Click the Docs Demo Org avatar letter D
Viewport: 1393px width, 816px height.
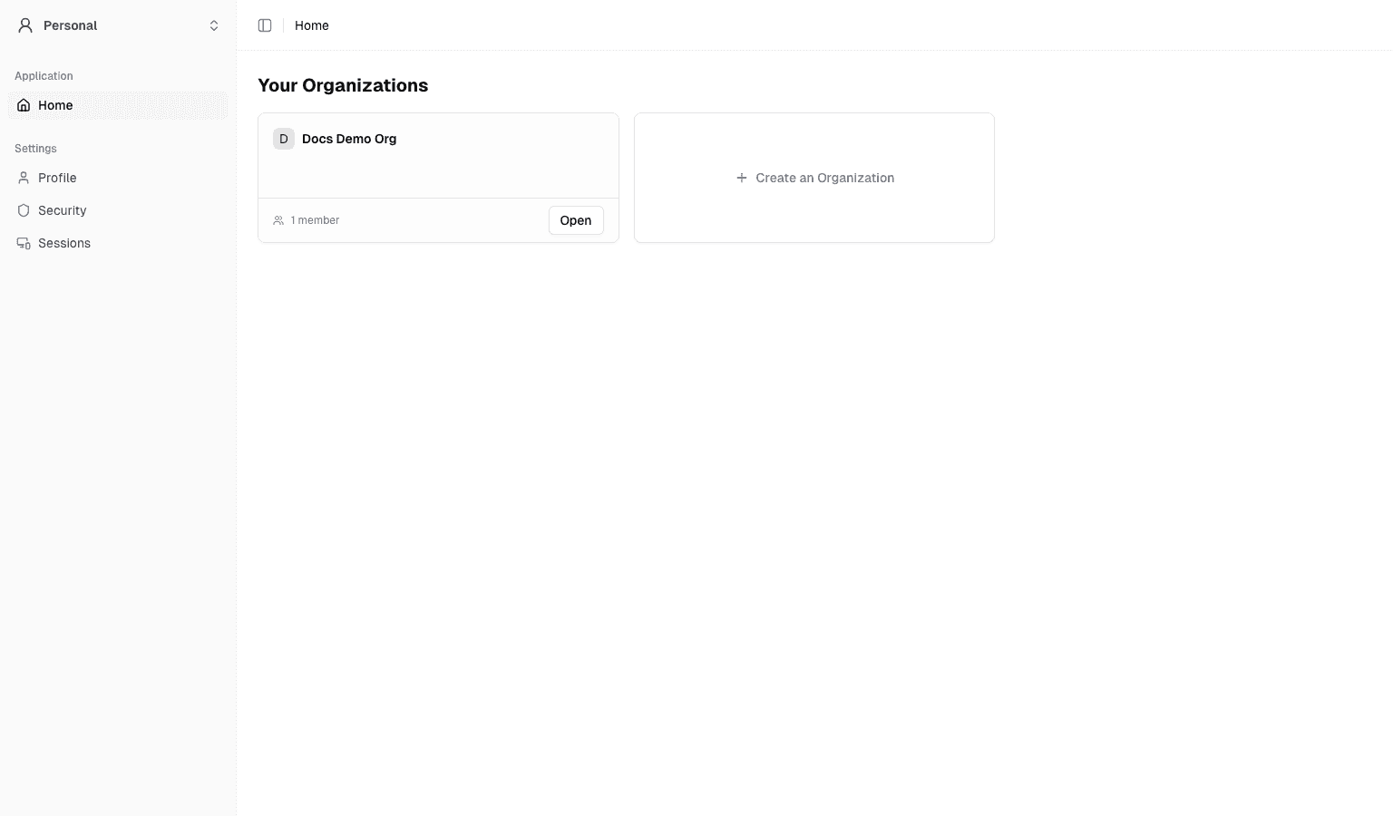click(284, 139)
